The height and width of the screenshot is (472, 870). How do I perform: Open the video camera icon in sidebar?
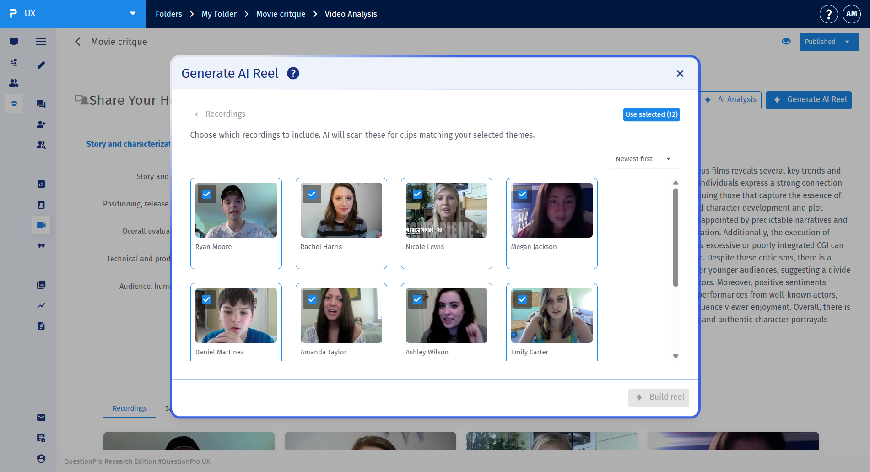tap(41, 225)
